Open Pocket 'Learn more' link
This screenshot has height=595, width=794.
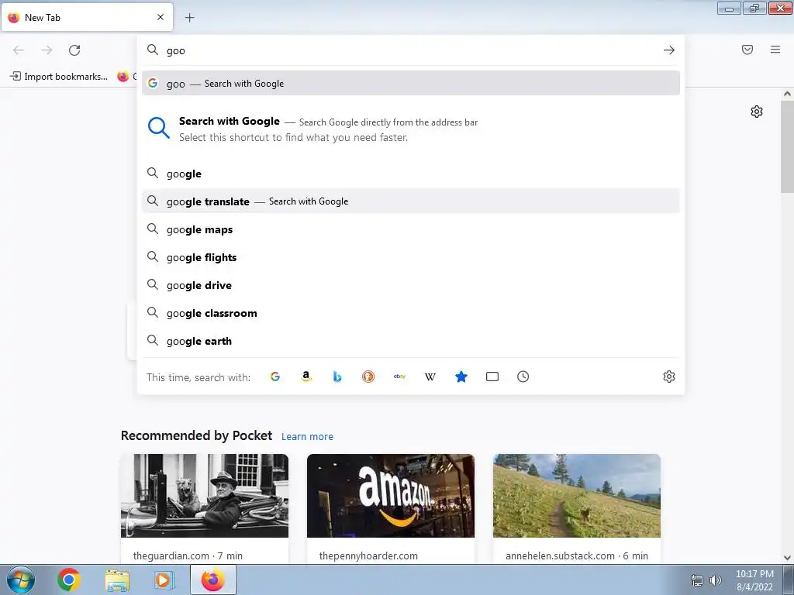click(x=307, y=437)
